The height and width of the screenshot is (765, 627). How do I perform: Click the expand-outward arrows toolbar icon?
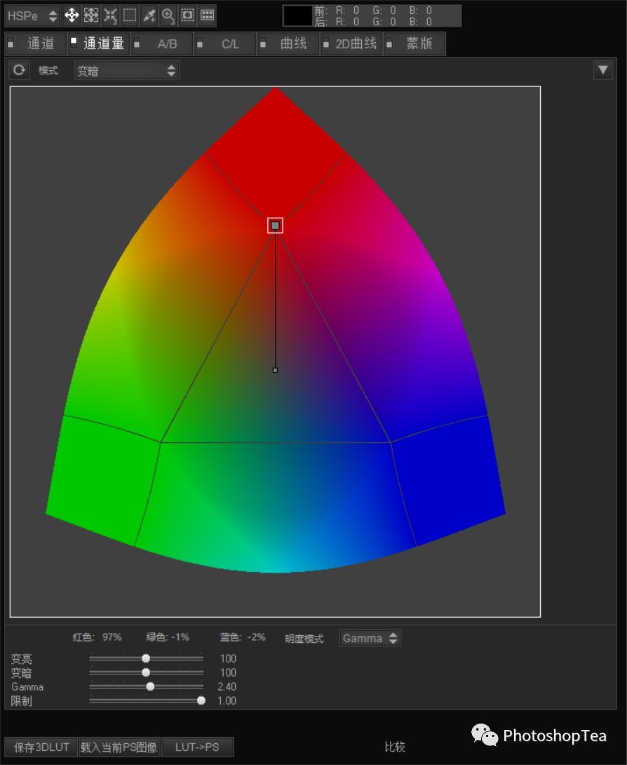coord(90,15)
